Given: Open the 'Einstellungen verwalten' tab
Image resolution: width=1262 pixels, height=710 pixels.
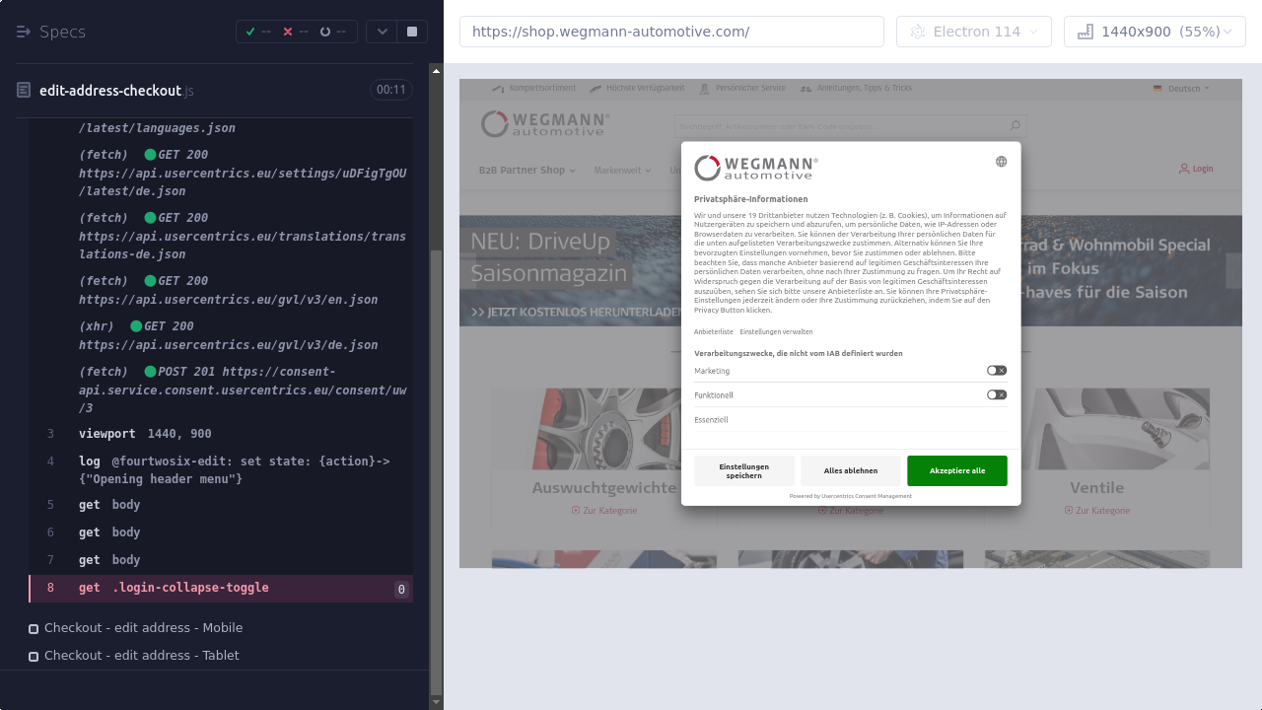Looking at the screenshot, I should 776,332.
